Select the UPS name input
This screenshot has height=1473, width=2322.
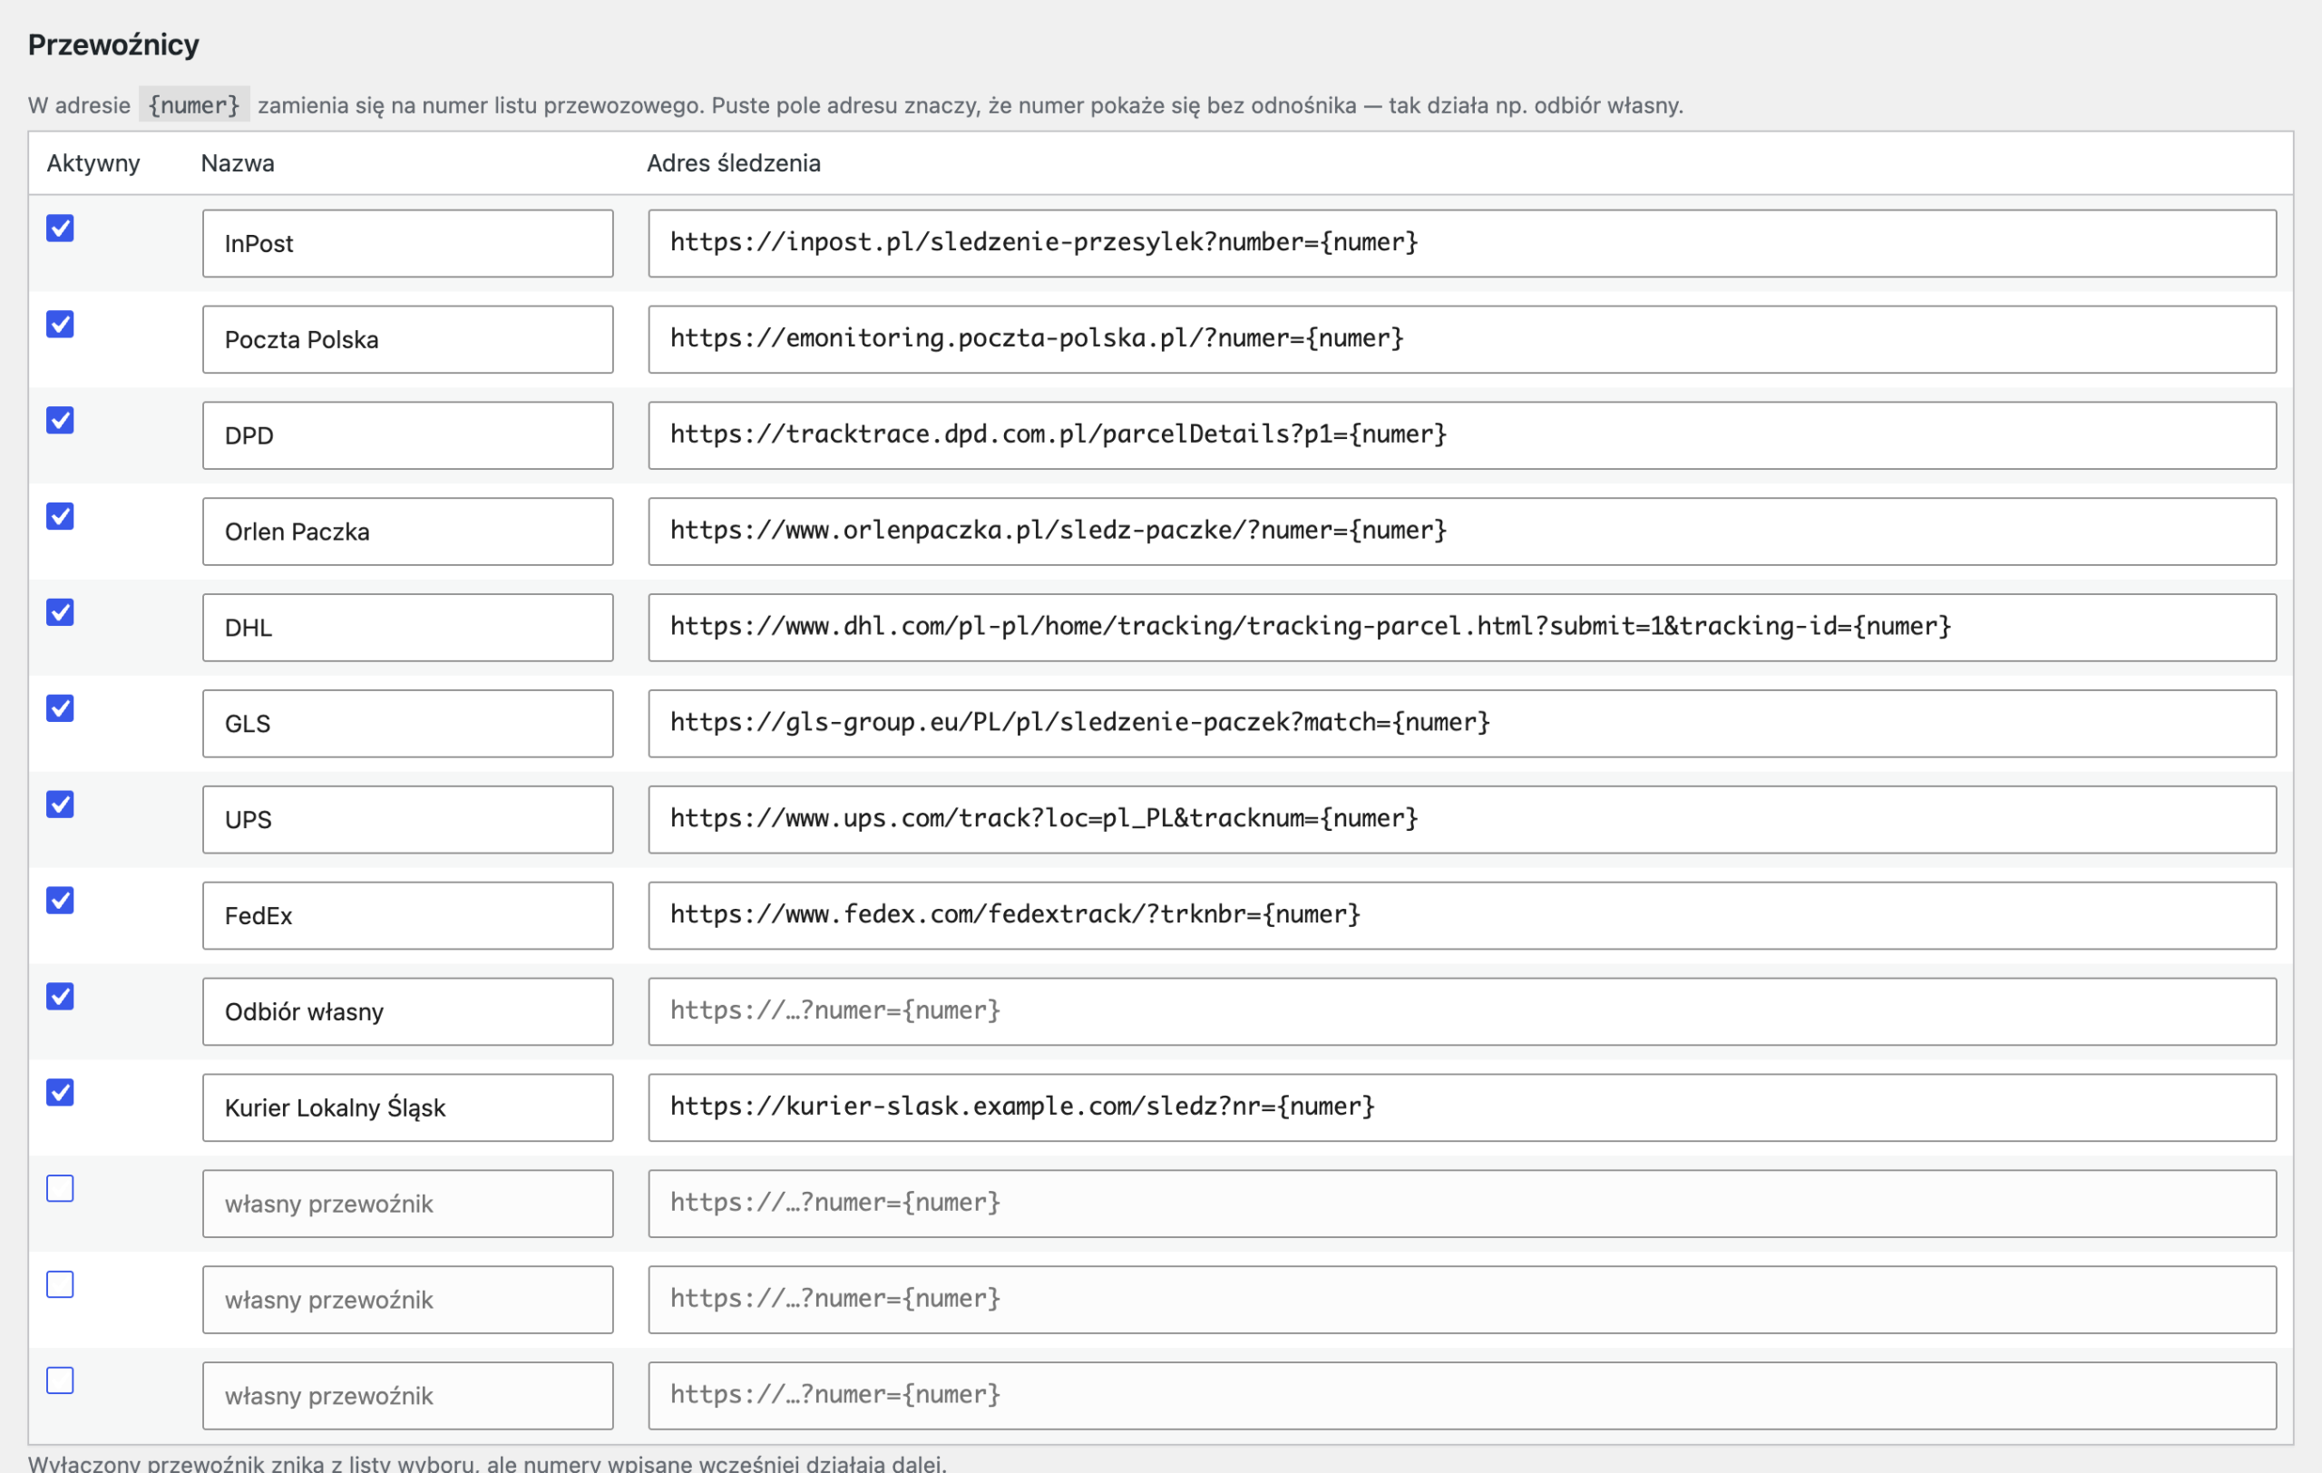[x=408, y=820]
